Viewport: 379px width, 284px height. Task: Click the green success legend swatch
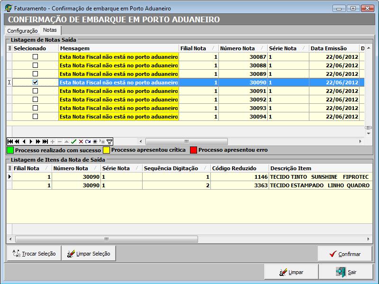[x=10, y=150]
